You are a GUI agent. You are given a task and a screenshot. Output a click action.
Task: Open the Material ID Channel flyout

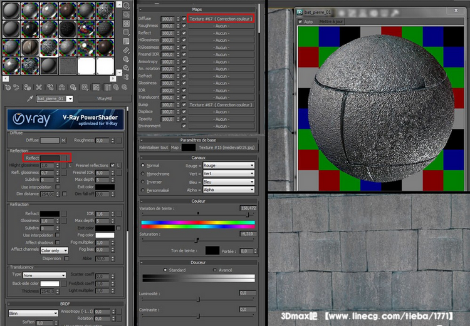(x=85, y=88)
